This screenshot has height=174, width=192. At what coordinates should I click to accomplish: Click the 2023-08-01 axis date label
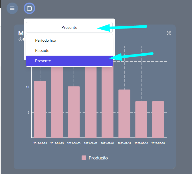(108, 143)
